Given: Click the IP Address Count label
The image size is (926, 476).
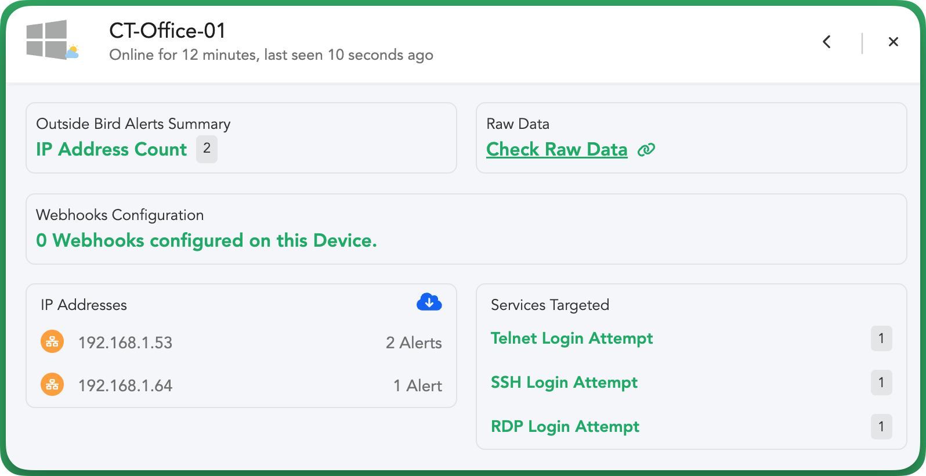Looking at the screenshot, I should click(111, 149).
